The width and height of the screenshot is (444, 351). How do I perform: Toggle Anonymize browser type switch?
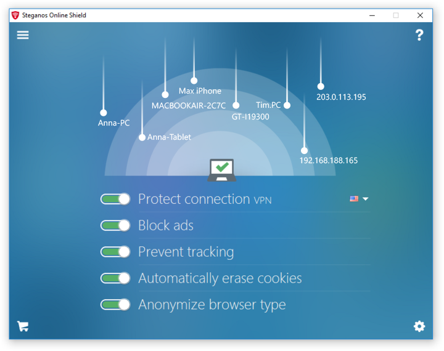(115, 305)
